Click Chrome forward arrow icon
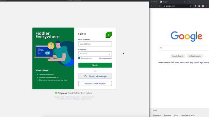This screenshot has width=209, height=117. pos(156,6)
